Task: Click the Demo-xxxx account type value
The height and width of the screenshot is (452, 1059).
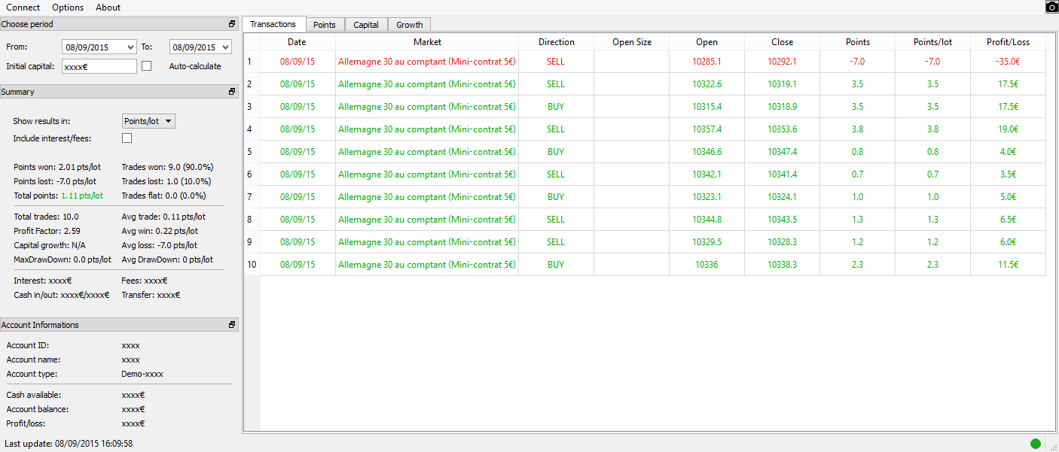Action: pyautogui.click(x=142, y=374)
